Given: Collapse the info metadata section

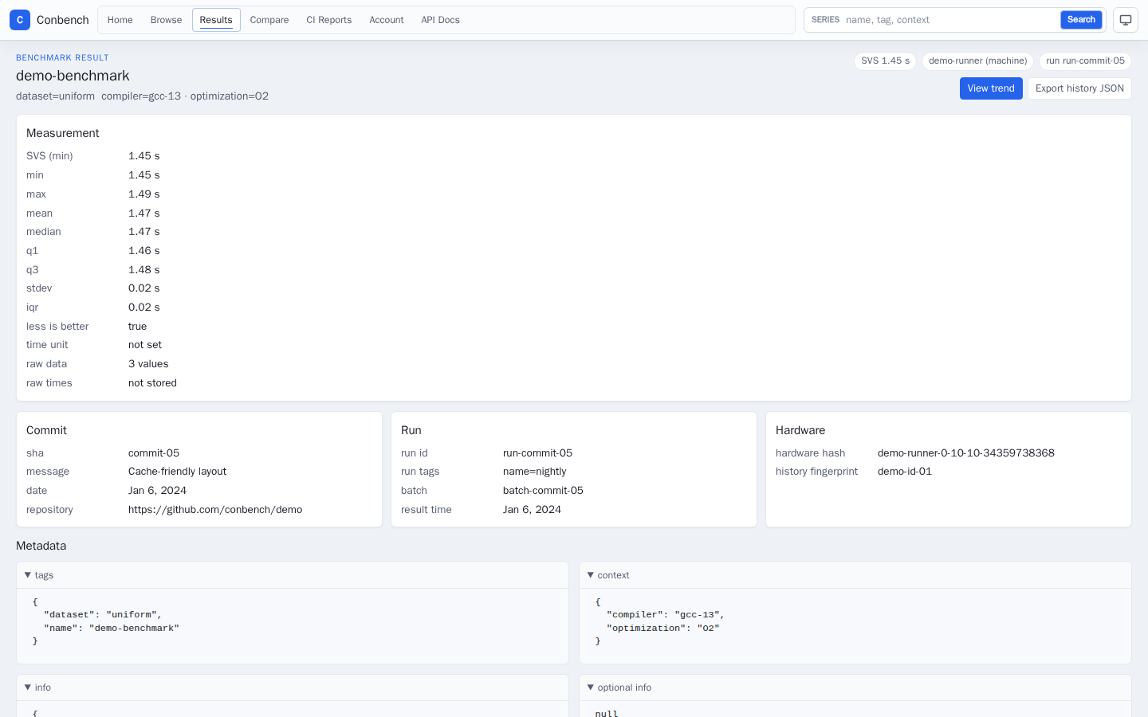Looking at the screenshot, I should [x=293, y=688].
